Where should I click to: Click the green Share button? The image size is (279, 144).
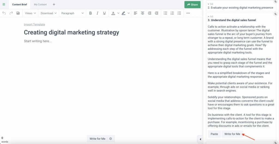coord(192,4)
